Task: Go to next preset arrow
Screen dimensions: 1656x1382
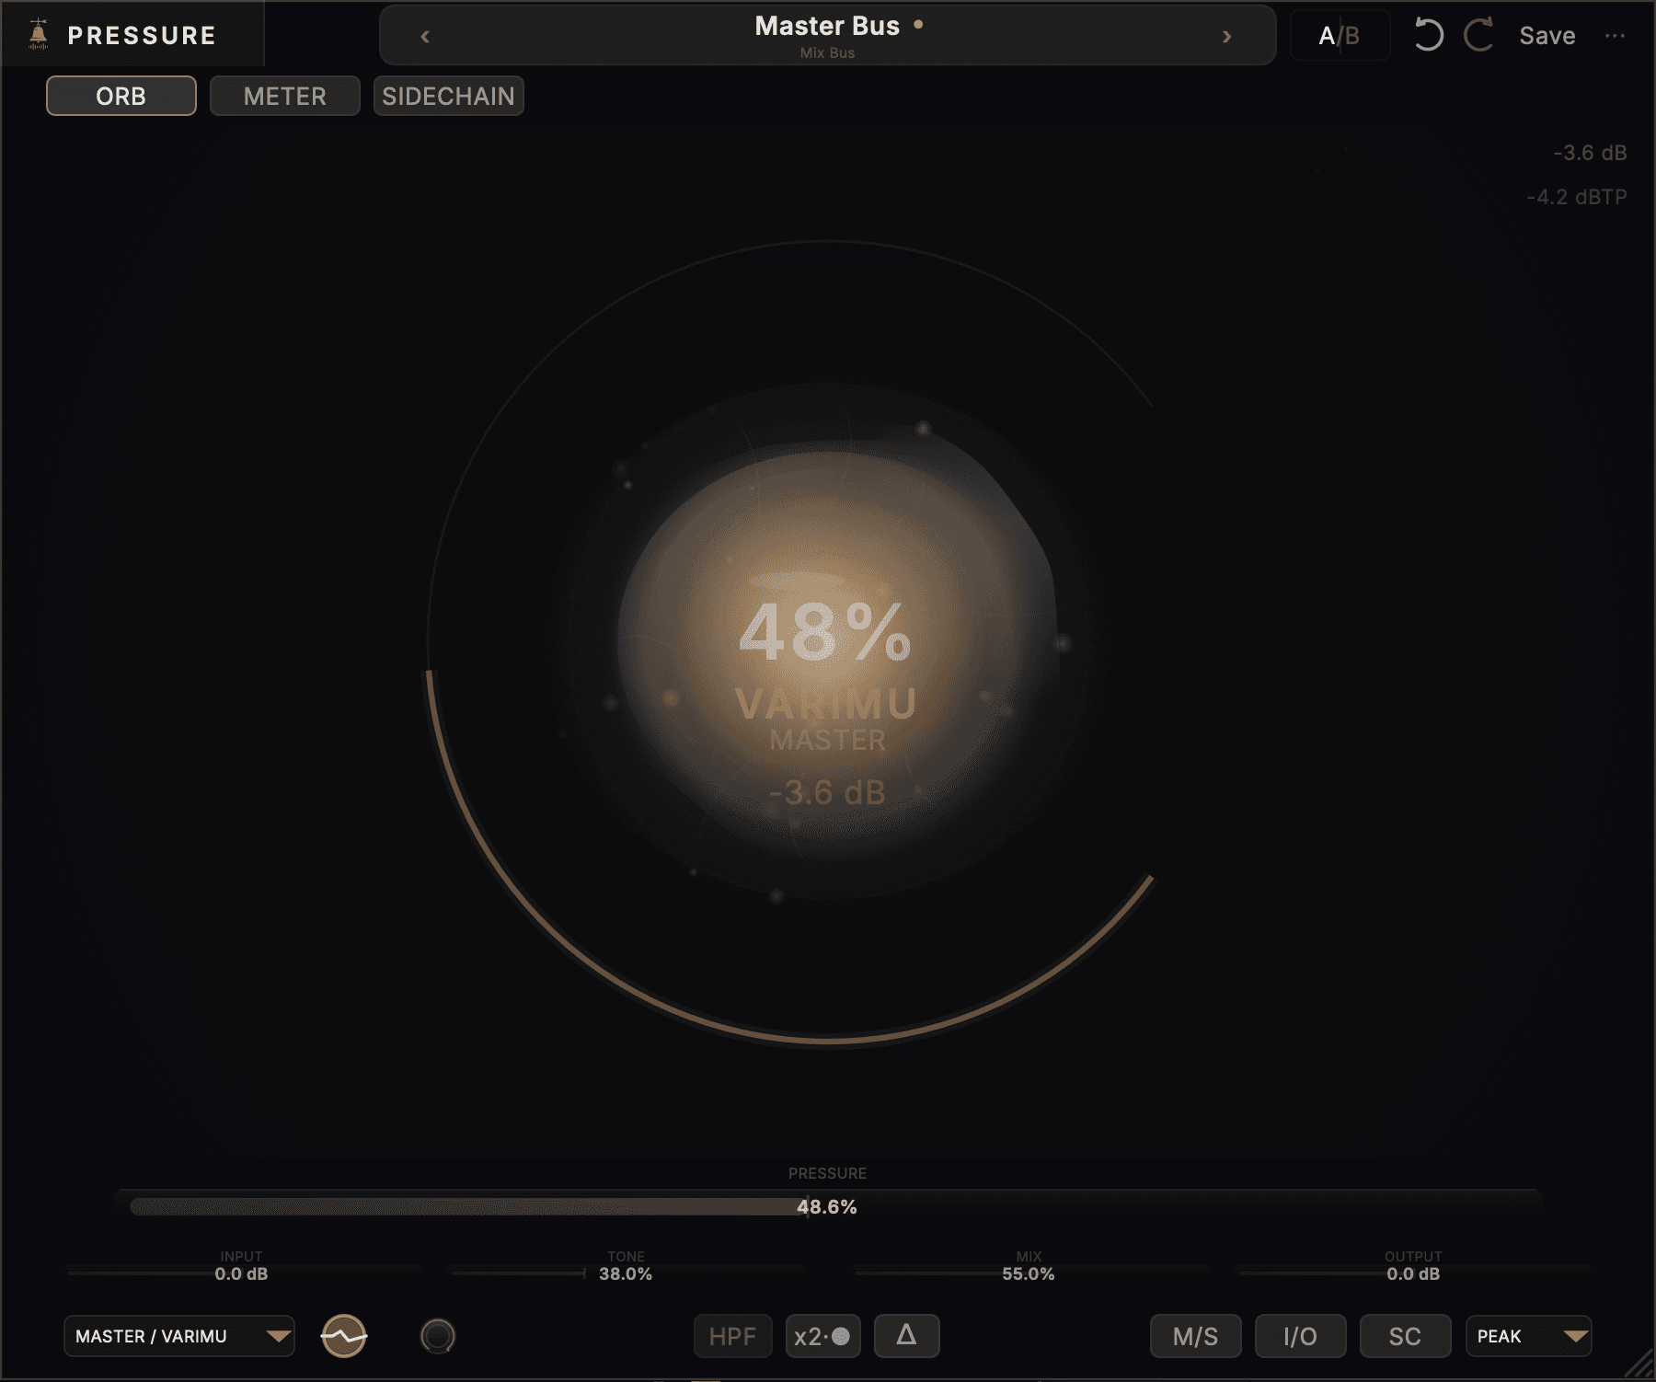Action: point(1226,37)
